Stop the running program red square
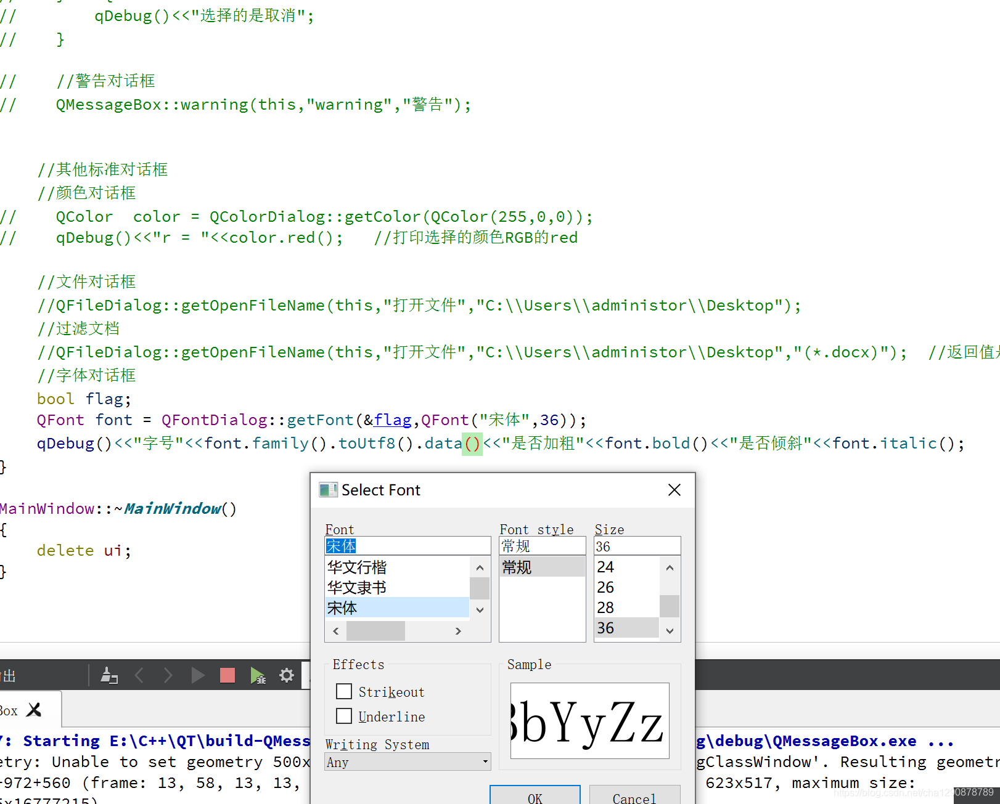This screenshot has width=1000, height=804. coord(227,676)
